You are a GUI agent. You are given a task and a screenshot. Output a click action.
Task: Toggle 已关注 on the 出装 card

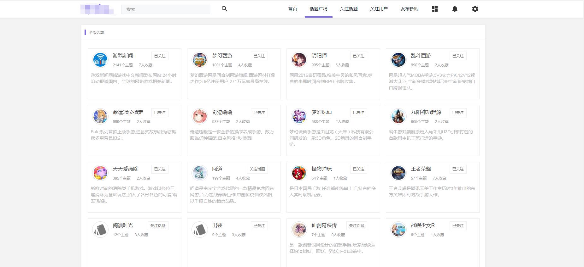coord(259,226)
